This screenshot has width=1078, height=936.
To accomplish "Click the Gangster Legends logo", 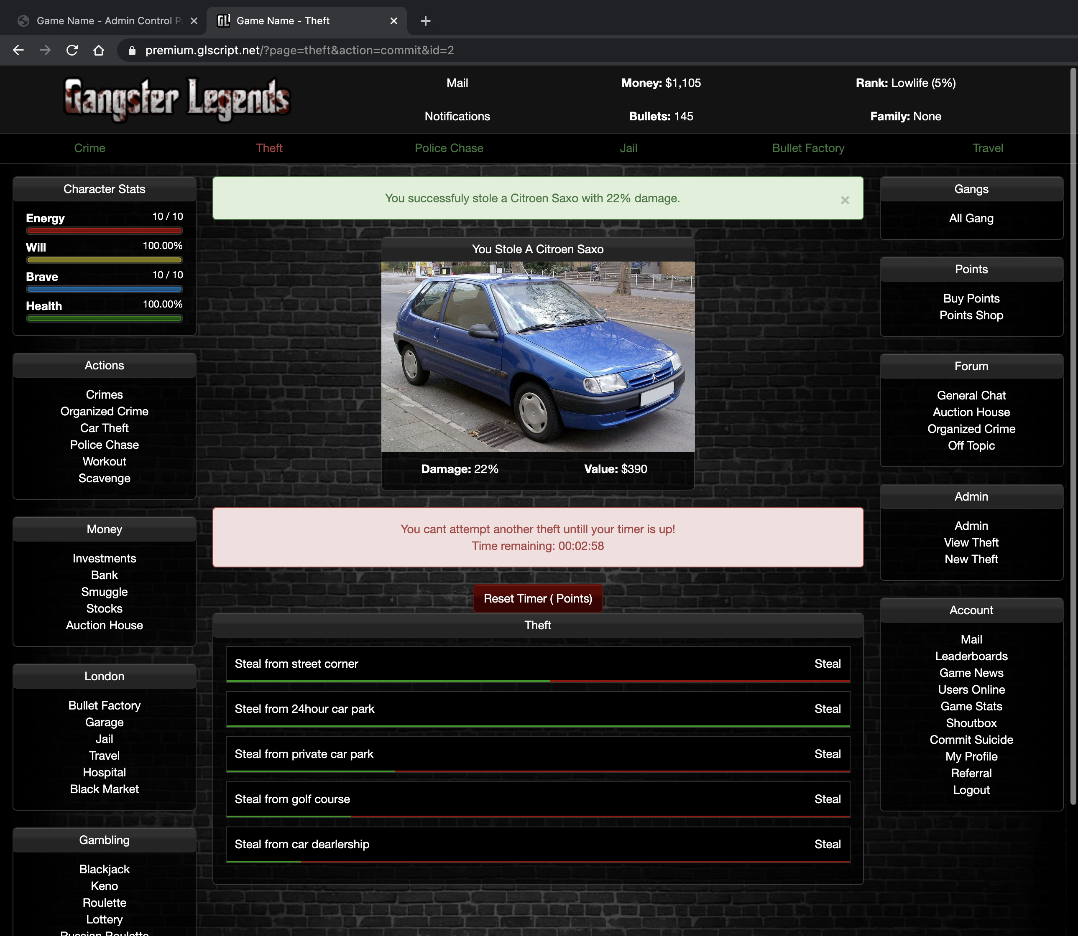I will 177,99.
